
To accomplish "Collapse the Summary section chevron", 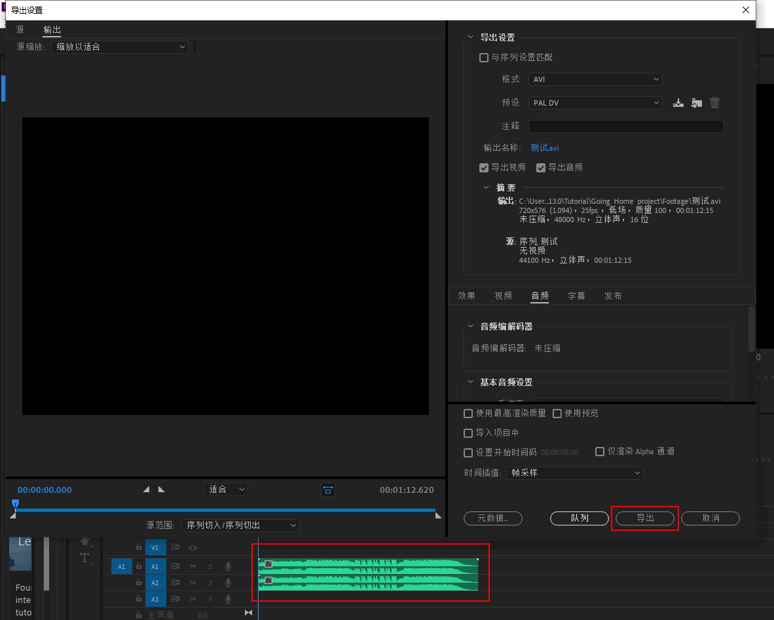I will (487, 187).
